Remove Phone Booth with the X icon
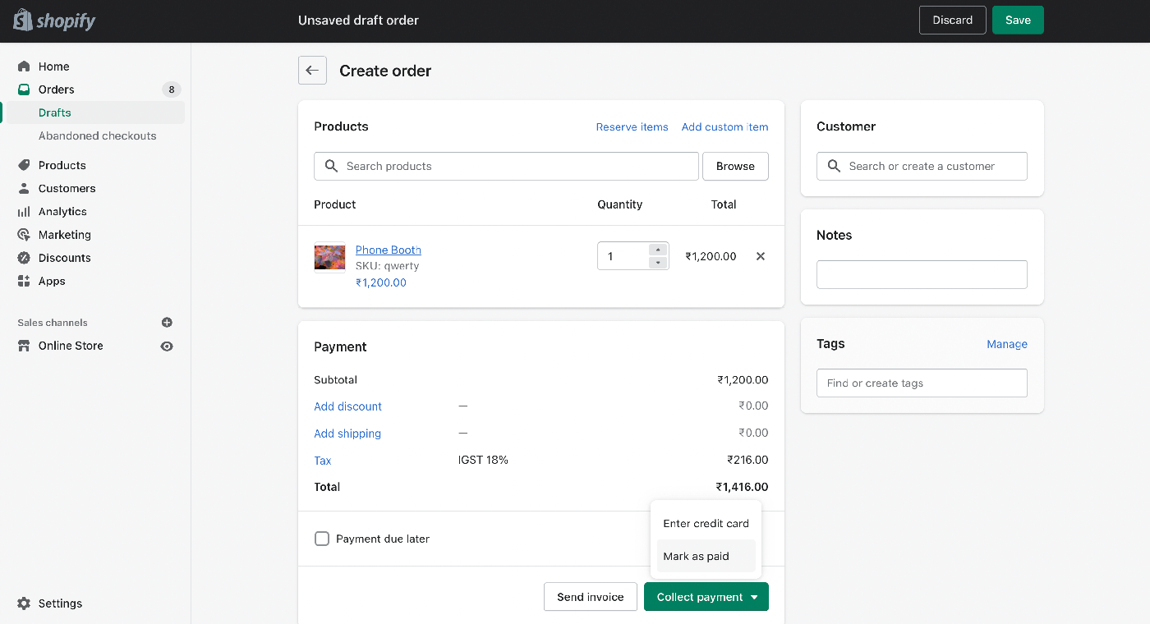Screen dimensions: 1150x624 tap(761, 256)
